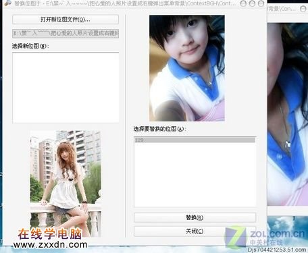Image resolution: width=308 pixels, height=253 pixels.
Task: Close the dialog with the last round button
Action: [261, 3]
